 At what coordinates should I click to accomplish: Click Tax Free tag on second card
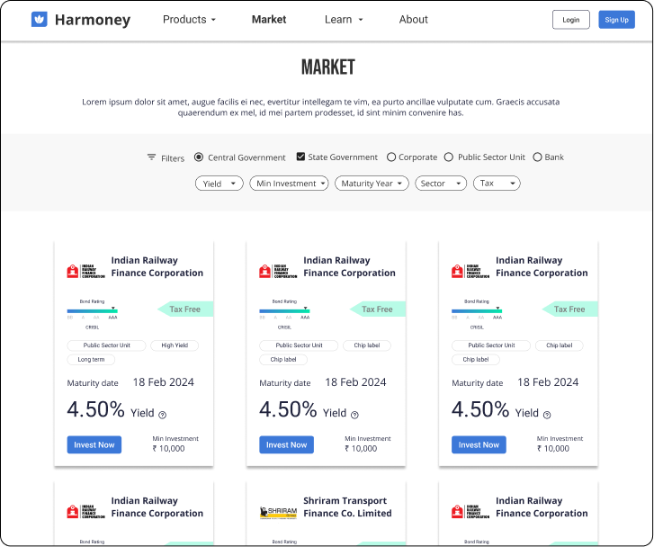(x=378, y=309)
